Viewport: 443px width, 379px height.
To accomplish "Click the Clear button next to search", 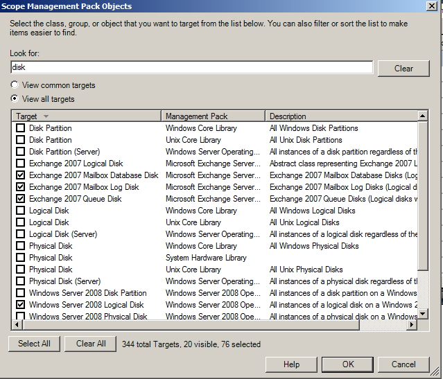I will pos(403,69).
